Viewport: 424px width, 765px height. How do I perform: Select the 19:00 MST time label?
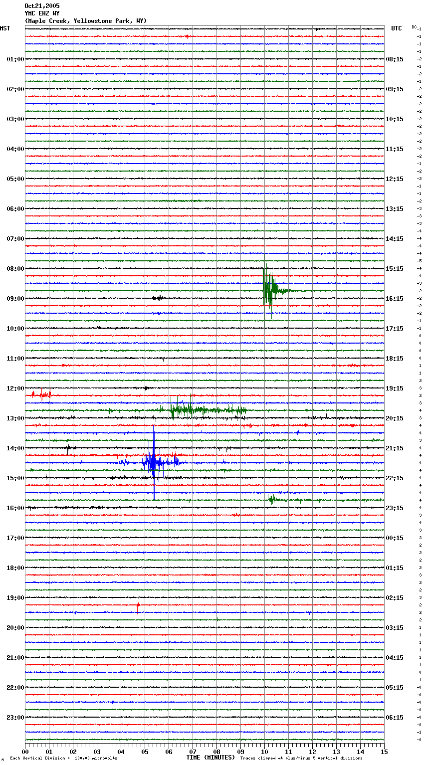click(15, 598)
